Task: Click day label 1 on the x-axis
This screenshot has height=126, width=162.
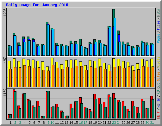Action: pos(10,123)
